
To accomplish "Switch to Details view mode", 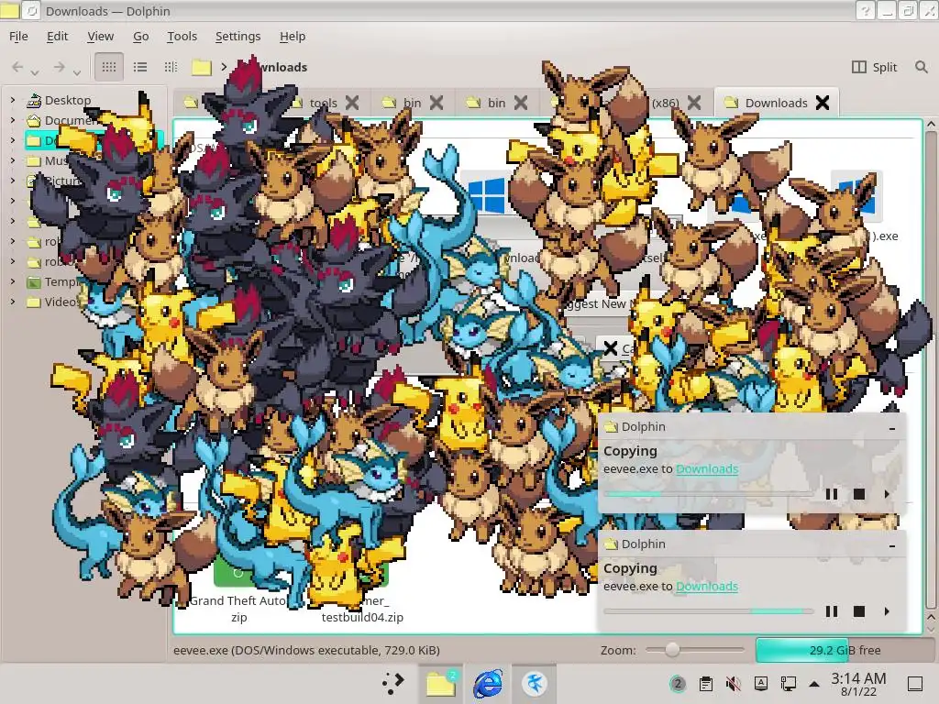I will (x=171, y=66).
